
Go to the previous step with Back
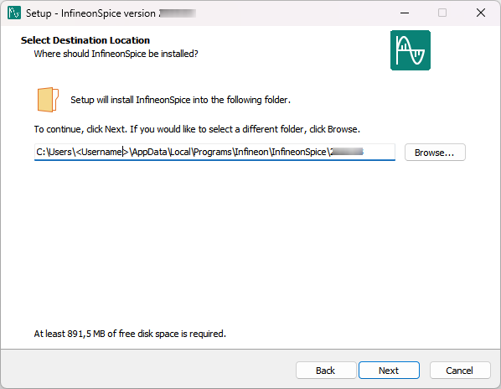pos(326,371)
